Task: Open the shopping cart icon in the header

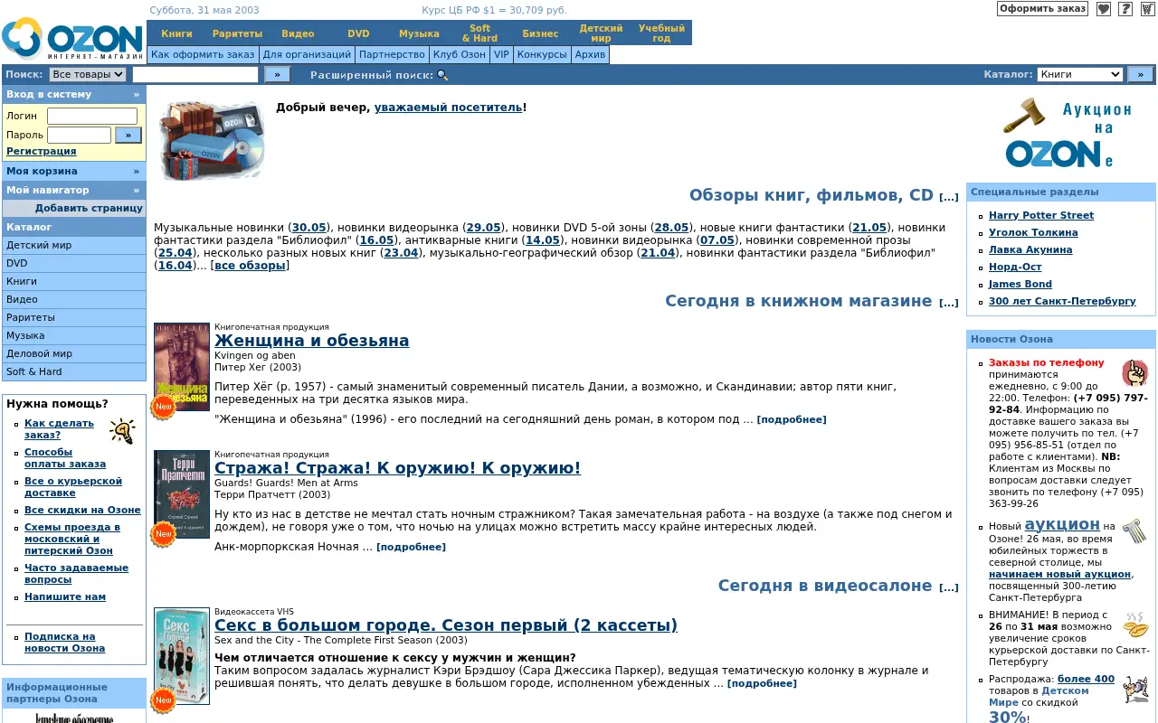Action: [x=1147, y=9]
